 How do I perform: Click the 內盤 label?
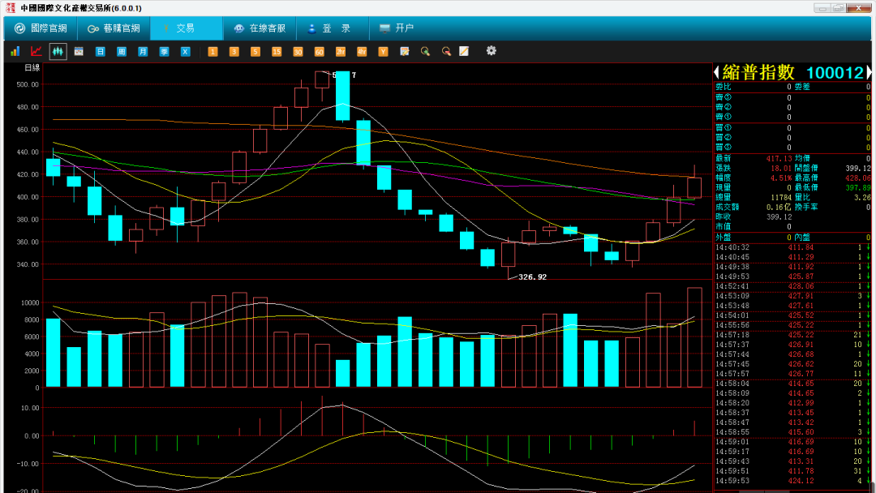[802, 238]
